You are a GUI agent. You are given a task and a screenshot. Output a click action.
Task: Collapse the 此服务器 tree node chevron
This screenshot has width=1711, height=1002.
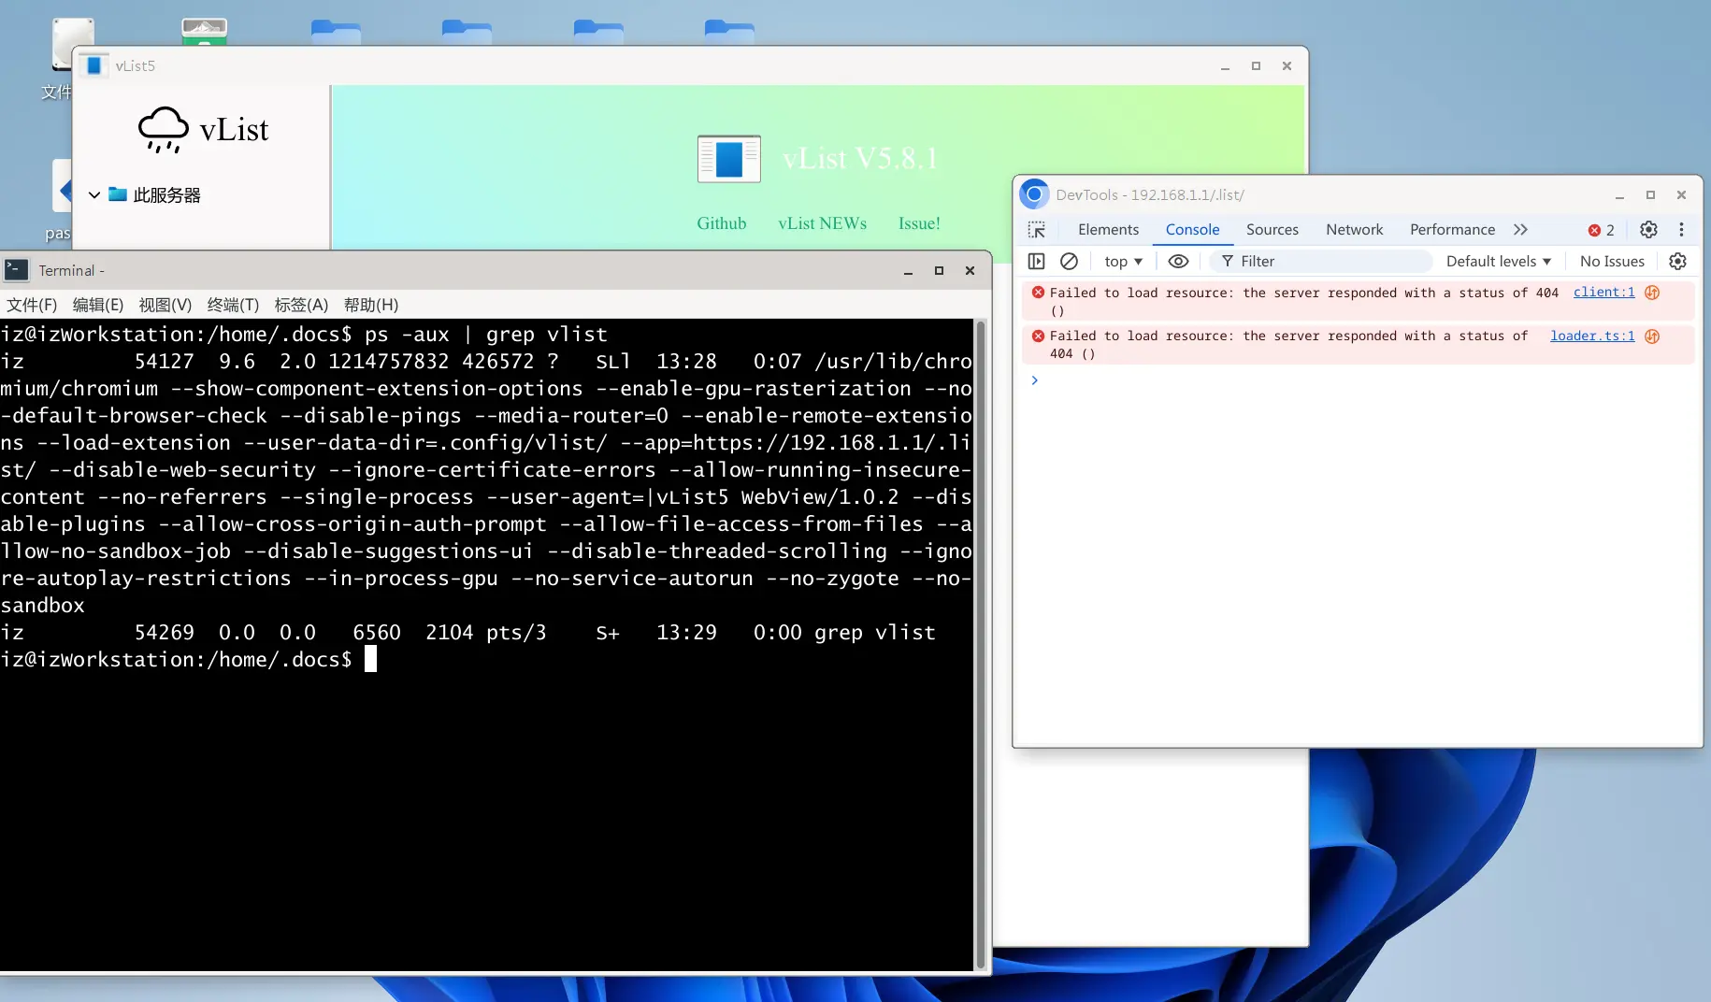94,195
